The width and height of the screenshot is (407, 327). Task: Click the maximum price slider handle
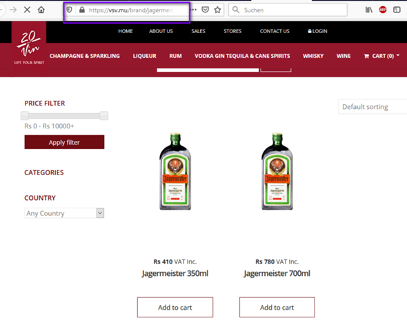(104, 115)
